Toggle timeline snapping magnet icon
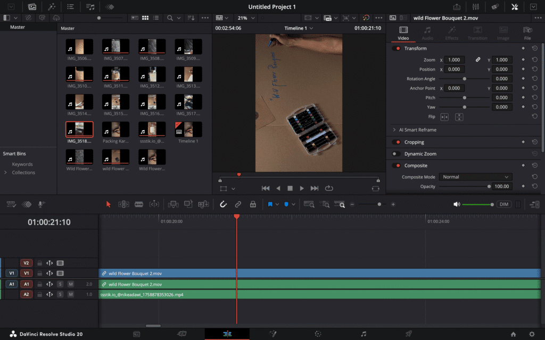Viewport: 545px width, 340px height. [224, 204]
